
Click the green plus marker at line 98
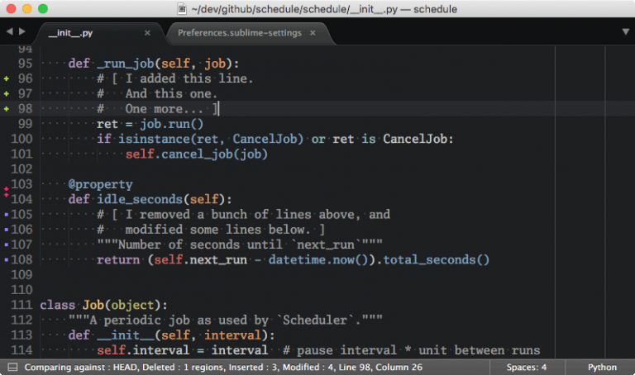(6, 109)
